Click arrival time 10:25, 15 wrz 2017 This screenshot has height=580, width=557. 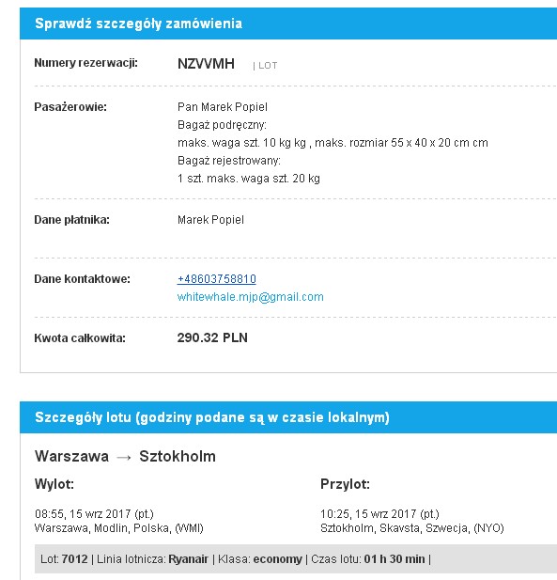click(x=379, y=514)
